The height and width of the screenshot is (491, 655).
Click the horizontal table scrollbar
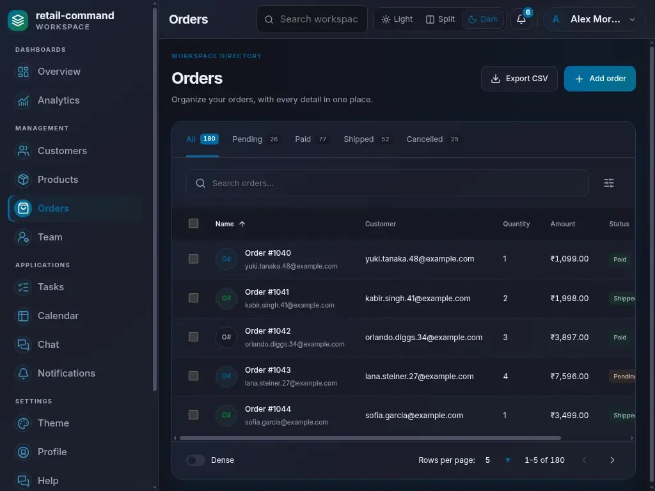[370, 438]
